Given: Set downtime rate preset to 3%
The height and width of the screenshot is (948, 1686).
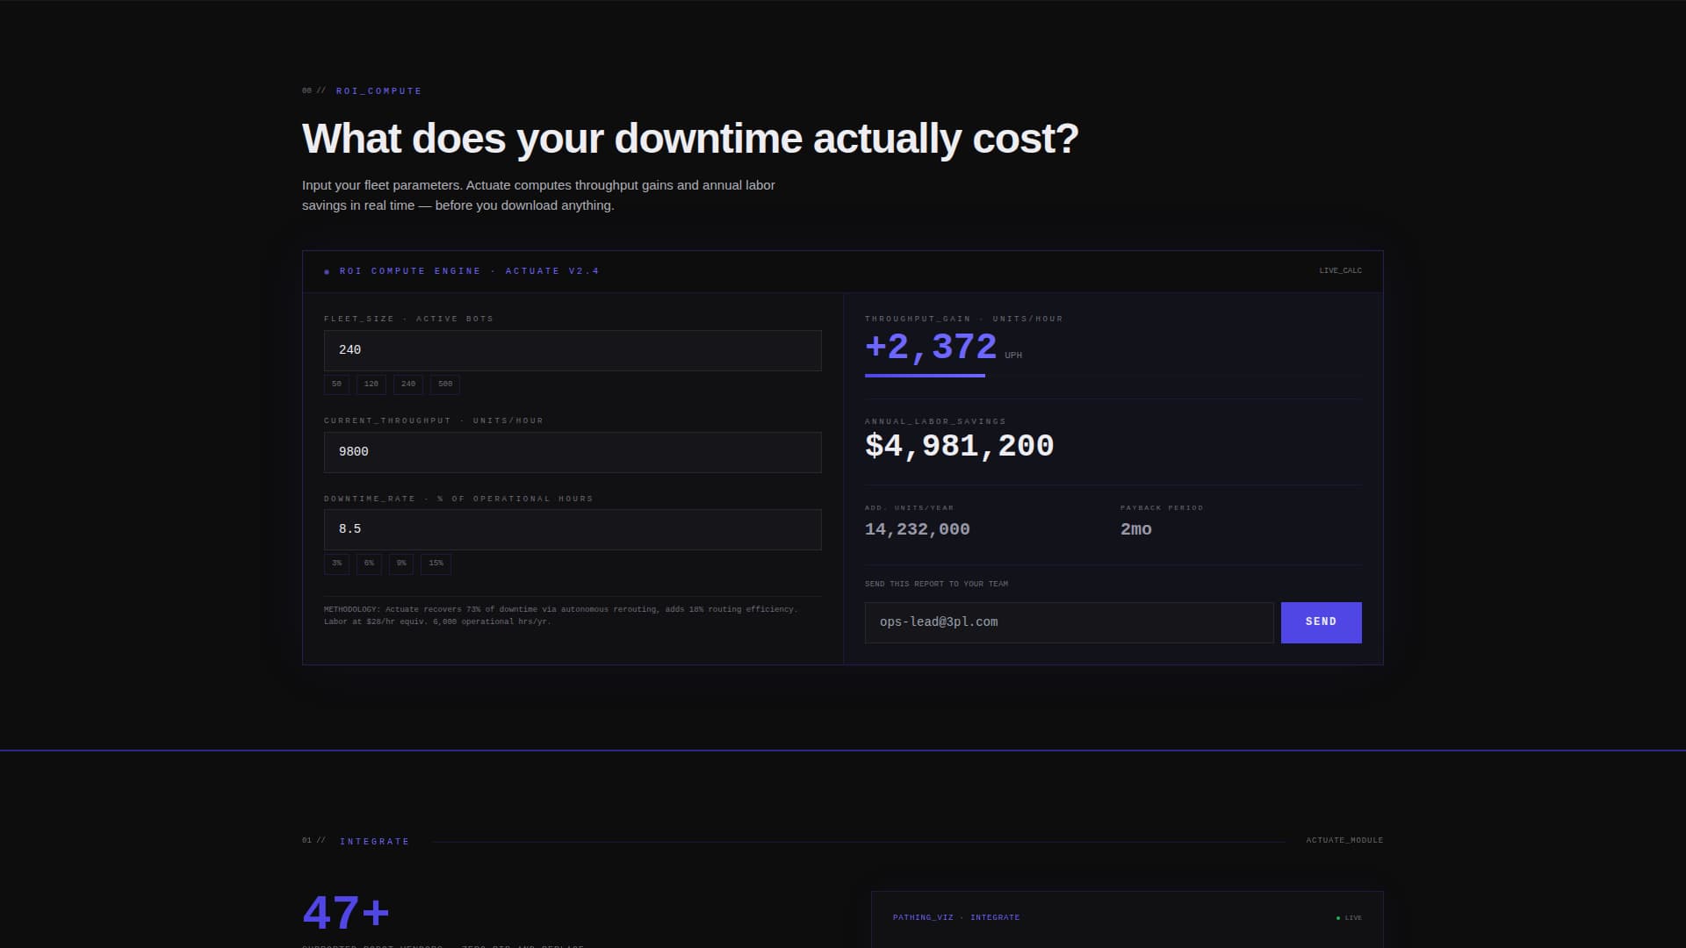Looking at the screenshot, I should (x=336, y=564).
